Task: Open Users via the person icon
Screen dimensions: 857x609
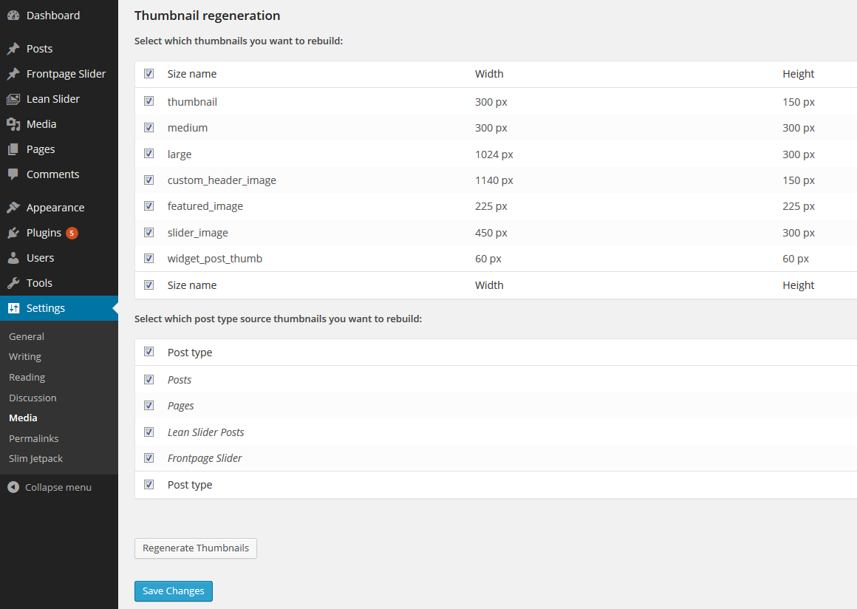Action: click(x=13, y=257)
